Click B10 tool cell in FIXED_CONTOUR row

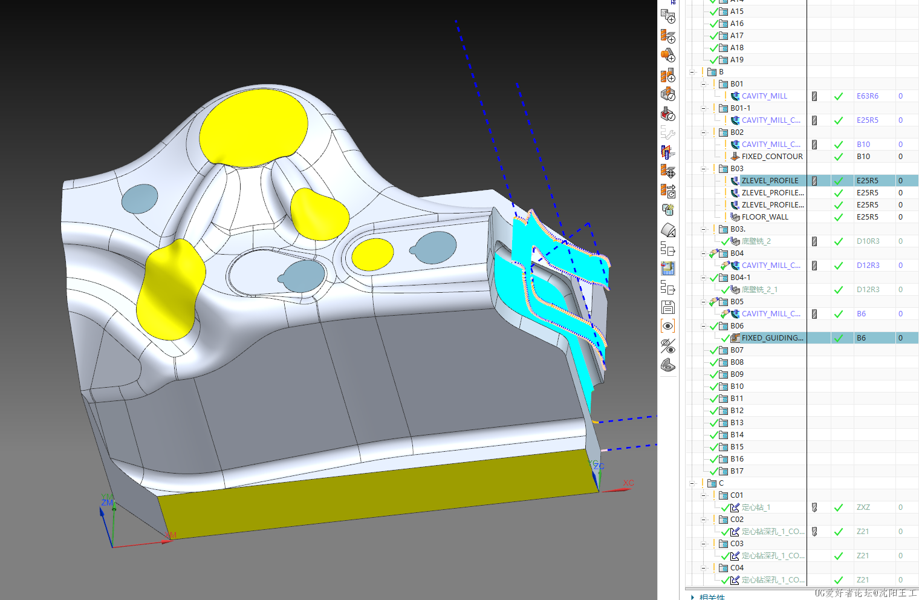point(863,157)
